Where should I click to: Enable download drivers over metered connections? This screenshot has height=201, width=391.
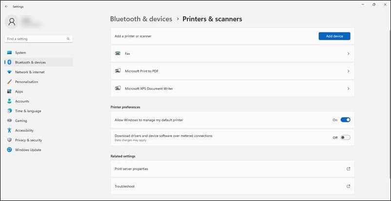345,137
